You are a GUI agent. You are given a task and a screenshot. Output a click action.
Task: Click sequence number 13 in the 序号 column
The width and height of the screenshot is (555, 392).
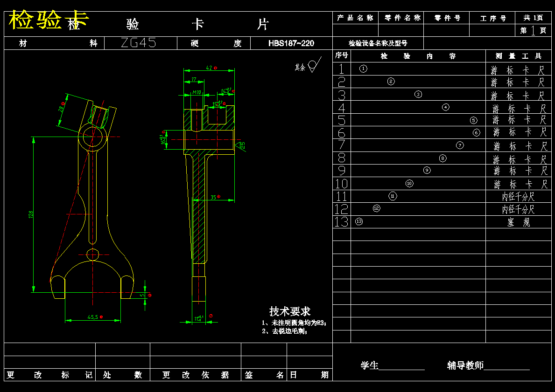coord(341,221)
